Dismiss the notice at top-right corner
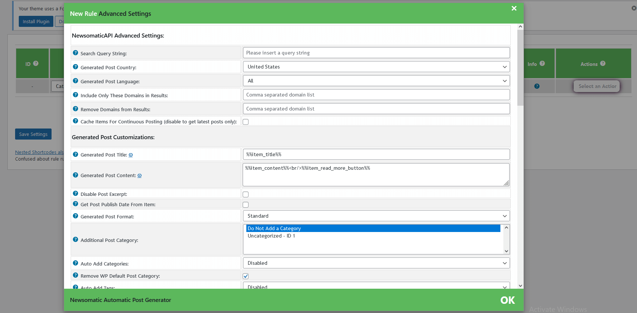The width and height of the screenshot is (637, 313). [634, 8]
